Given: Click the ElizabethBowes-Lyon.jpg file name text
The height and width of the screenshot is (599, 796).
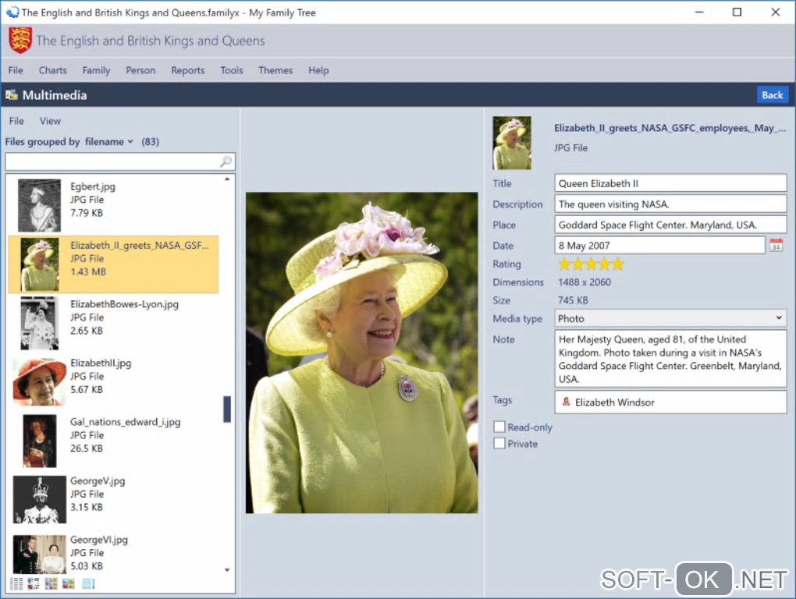Looking at the screenshot, I should (124, 304).
